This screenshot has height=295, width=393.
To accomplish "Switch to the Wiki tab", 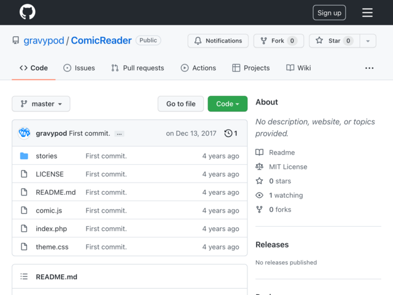I will (298, 68).
